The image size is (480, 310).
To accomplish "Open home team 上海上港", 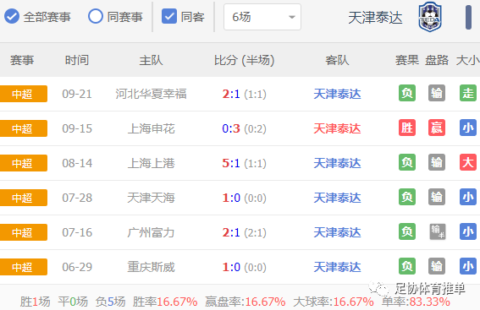I will [x=151, y=163].
